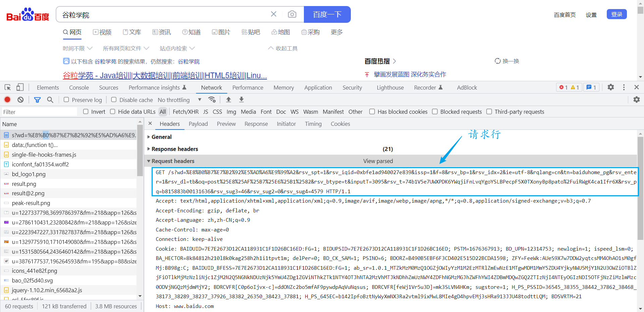
Task: Click the Baidu logo
Action: point(28,14)
